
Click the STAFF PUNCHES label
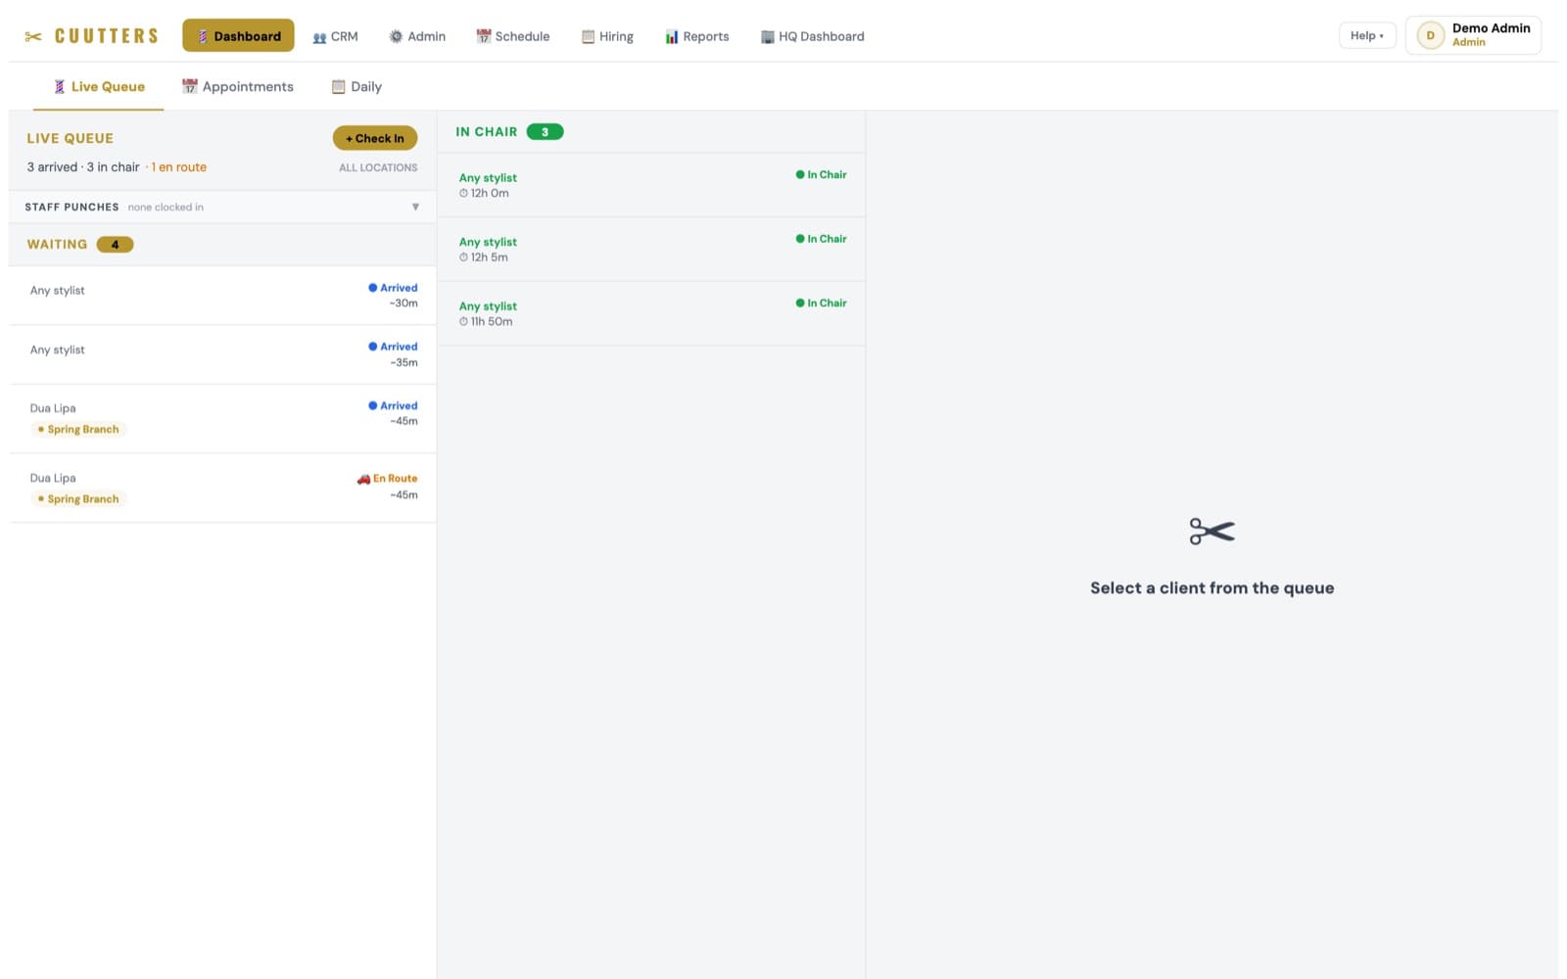[71, 207]
